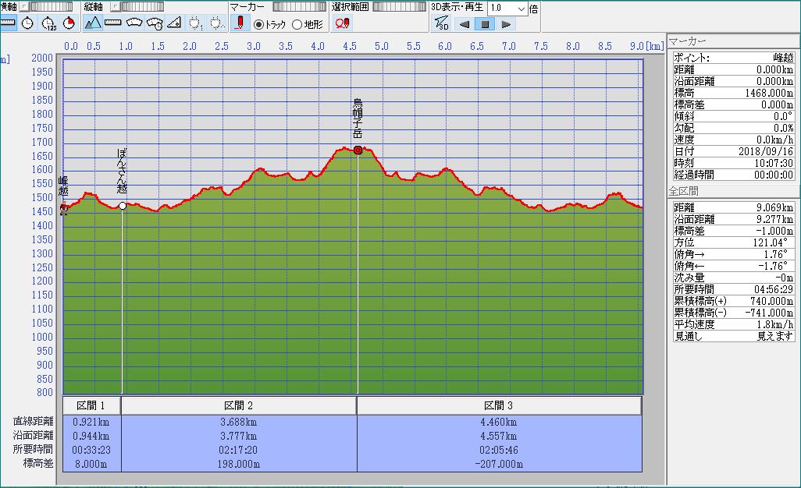Screen dimensions: 801x488
Task: Click section 3 distance 4.460km
Action: tap(499, 423)
